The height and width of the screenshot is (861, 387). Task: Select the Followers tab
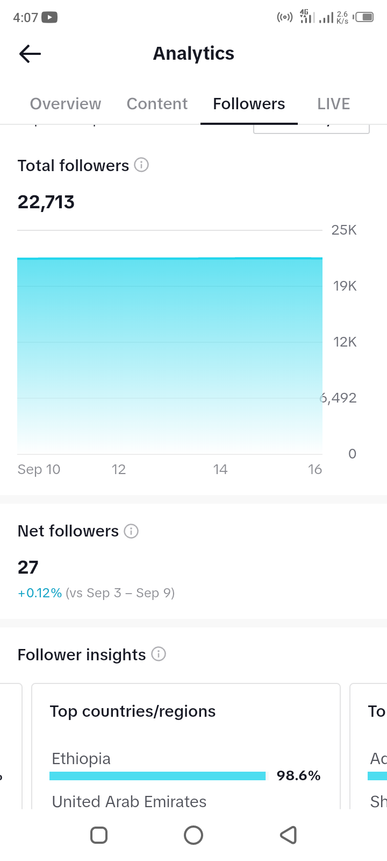coord(249,104)
